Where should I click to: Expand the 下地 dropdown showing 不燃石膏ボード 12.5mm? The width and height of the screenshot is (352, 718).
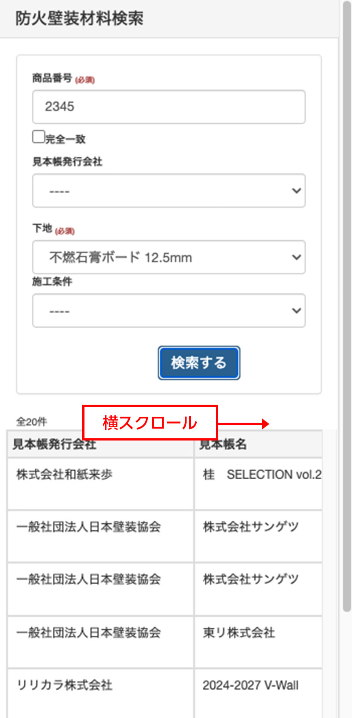169,257
